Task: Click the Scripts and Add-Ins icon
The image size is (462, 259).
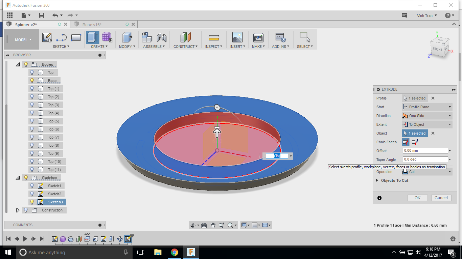Action: 280,37
